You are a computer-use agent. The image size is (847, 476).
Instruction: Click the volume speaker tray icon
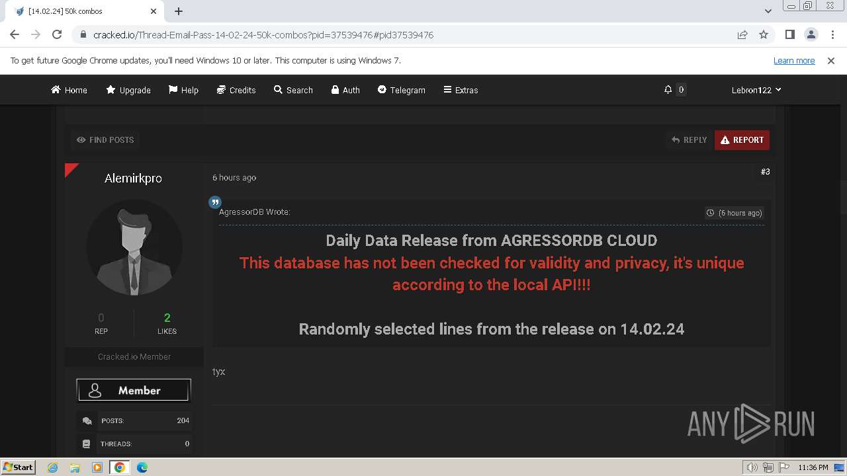point(752,467)
